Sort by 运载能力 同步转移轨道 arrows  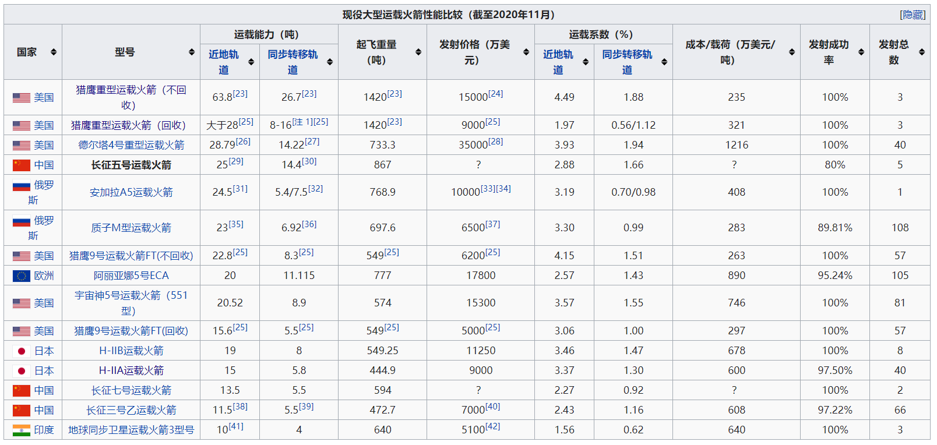(330, 62)
